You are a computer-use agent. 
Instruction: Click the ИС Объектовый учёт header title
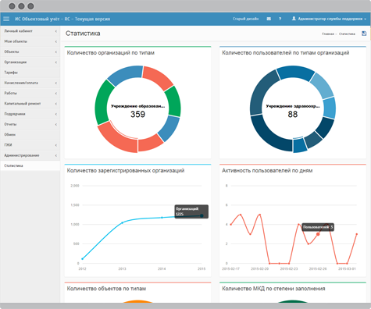[x=62, y=19]
